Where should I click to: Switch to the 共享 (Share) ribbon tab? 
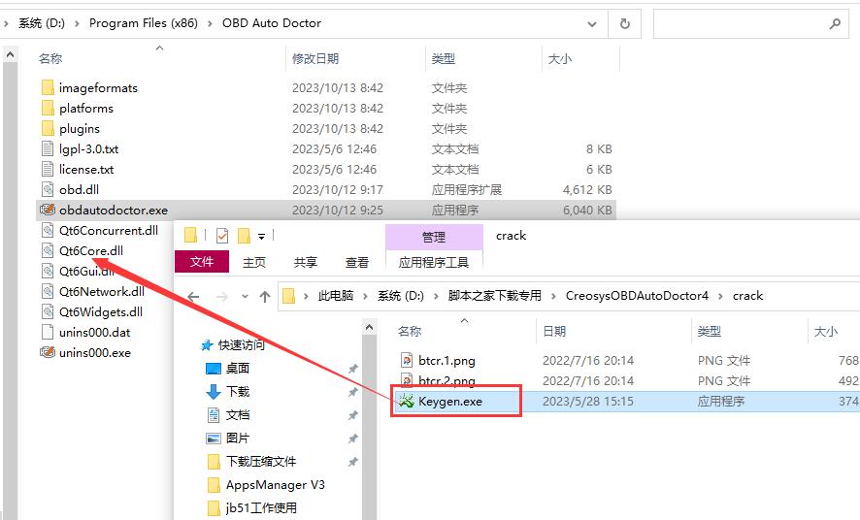click(306, 263)
